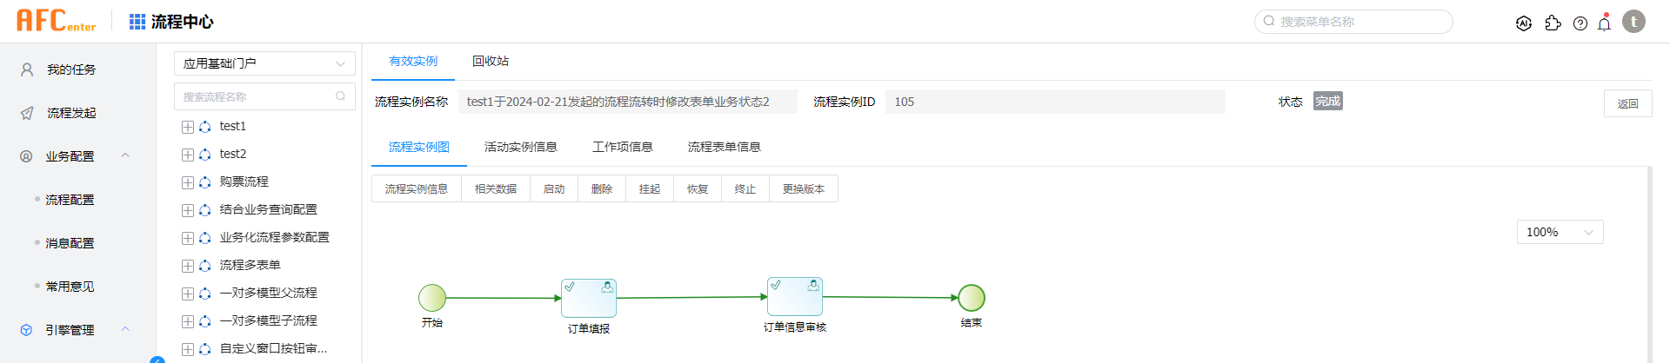The width and height of the screenshot is (1670, 363).
Task: Open the notification bell
Action: pos(1605,23)
